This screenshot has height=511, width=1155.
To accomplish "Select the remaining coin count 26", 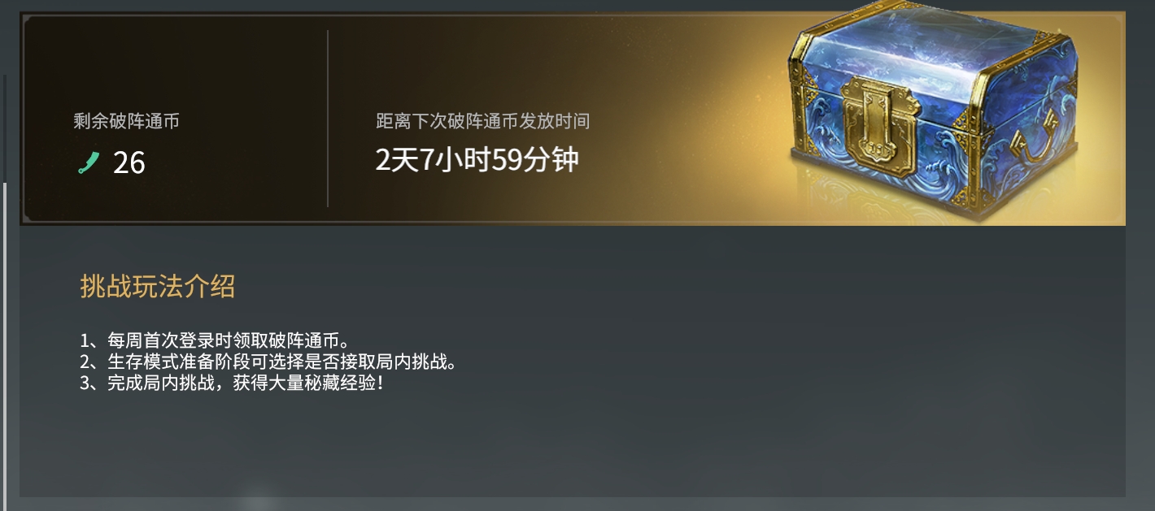I will pos(129,163).
